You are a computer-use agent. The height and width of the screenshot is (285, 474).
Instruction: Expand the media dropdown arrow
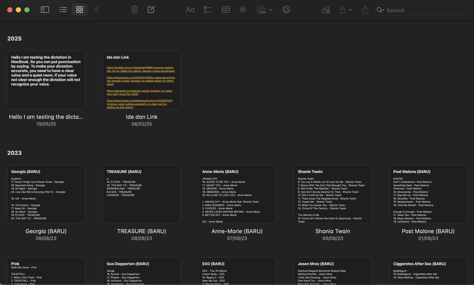pos(271,10)
